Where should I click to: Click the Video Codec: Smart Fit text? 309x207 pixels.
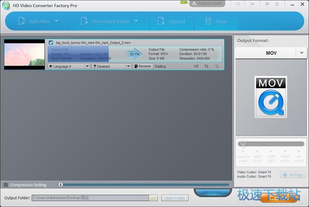coord(254,172)
